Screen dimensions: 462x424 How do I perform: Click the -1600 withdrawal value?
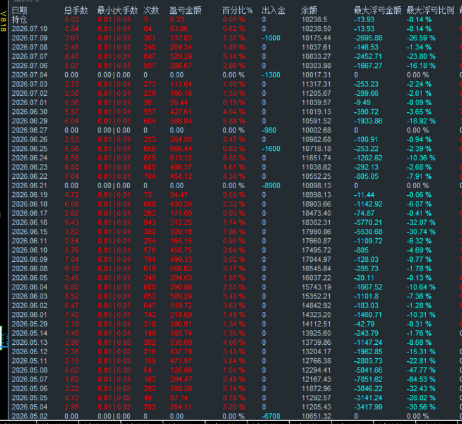tap(271, 149)
